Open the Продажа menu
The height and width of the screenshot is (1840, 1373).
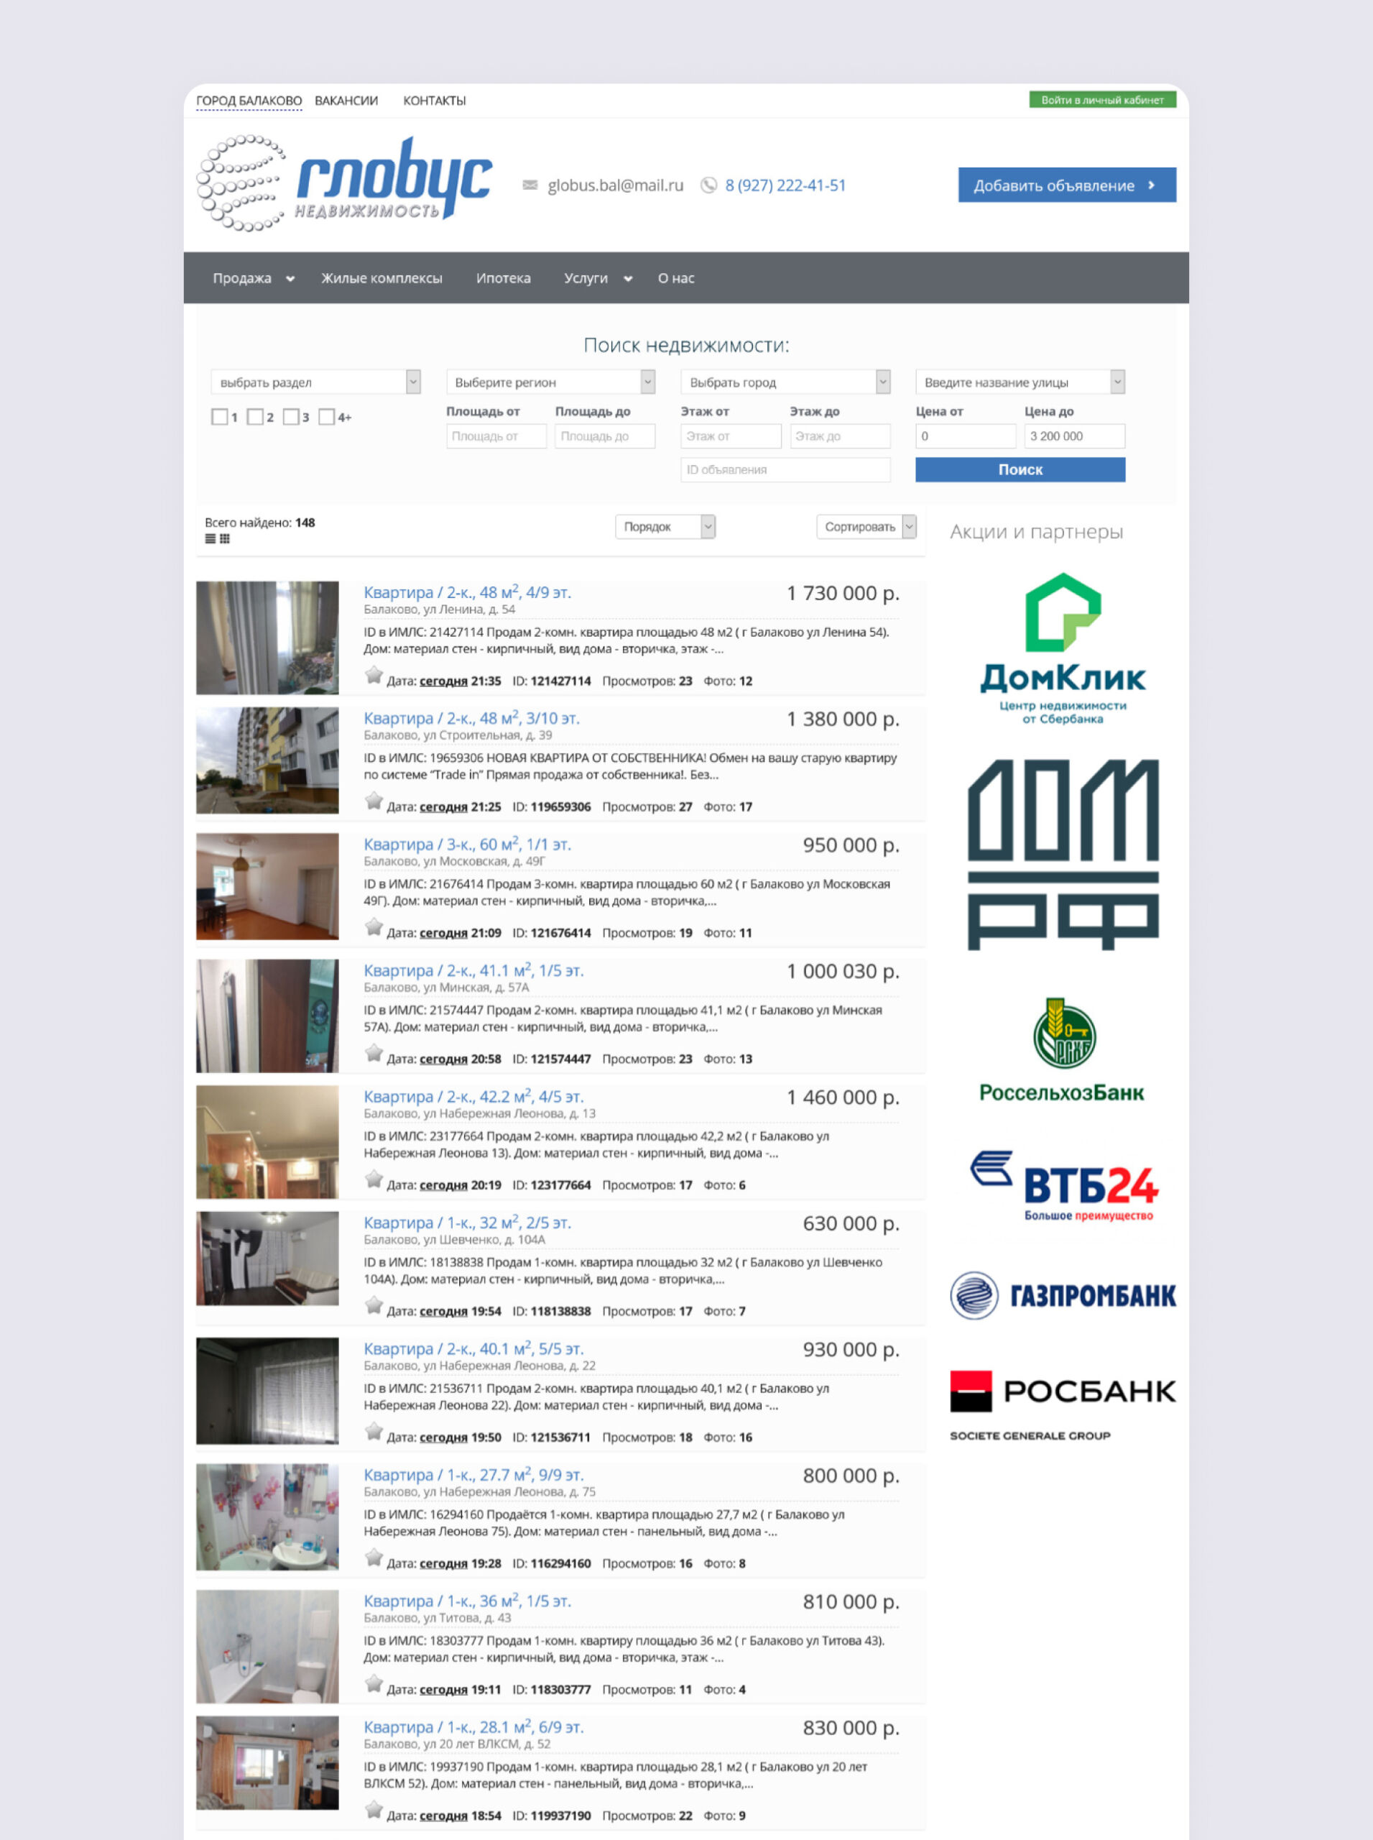253,279
